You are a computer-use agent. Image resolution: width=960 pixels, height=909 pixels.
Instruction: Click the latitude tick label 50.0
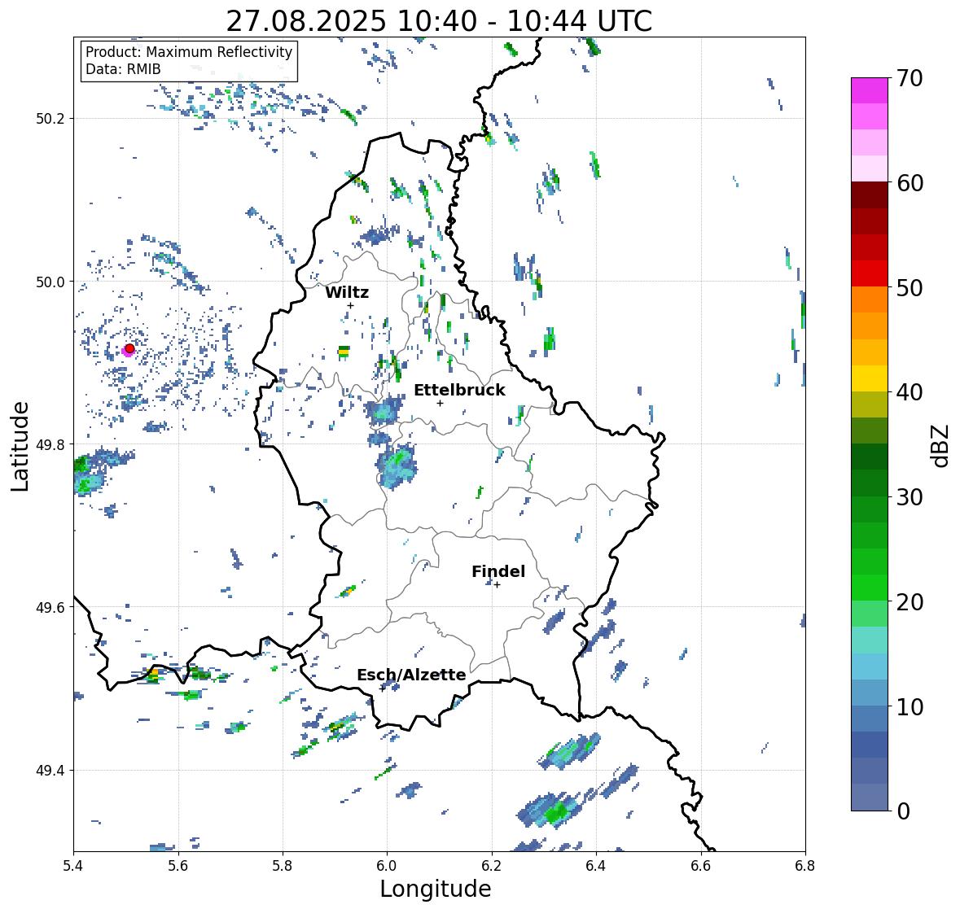50,282
